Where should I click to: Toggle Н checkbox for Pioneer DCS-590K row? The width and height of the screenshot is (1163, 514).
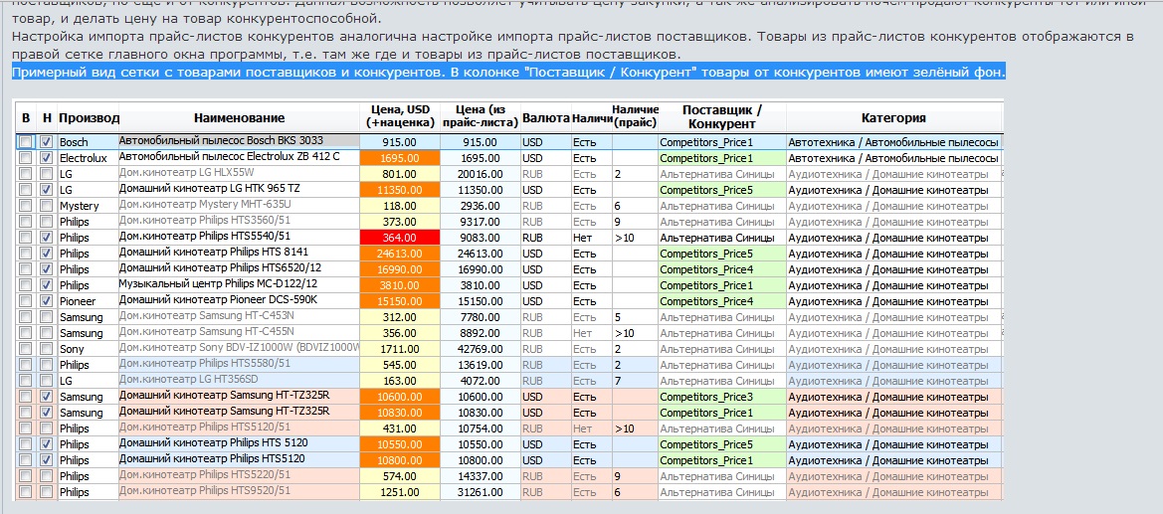pos(46,301)
